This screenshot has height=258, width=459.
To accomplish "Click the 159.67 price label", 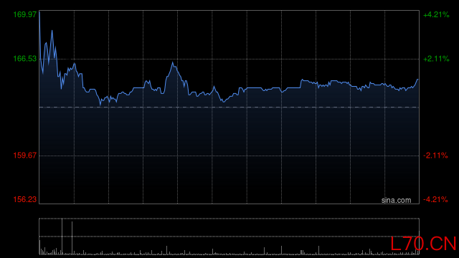I will (x=25, y=156).
